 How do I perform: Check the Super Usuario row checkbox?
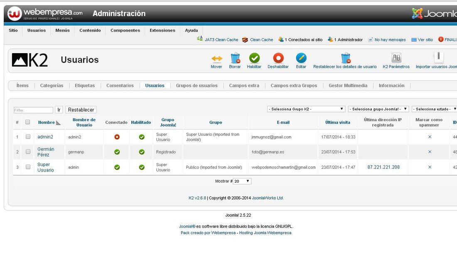pyautogui.click(x=28, y=167)
